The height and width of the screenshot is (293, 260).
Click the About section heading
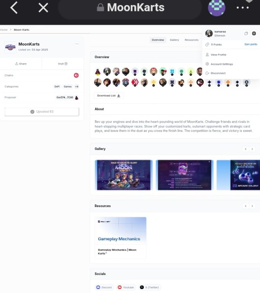(99, 109)
